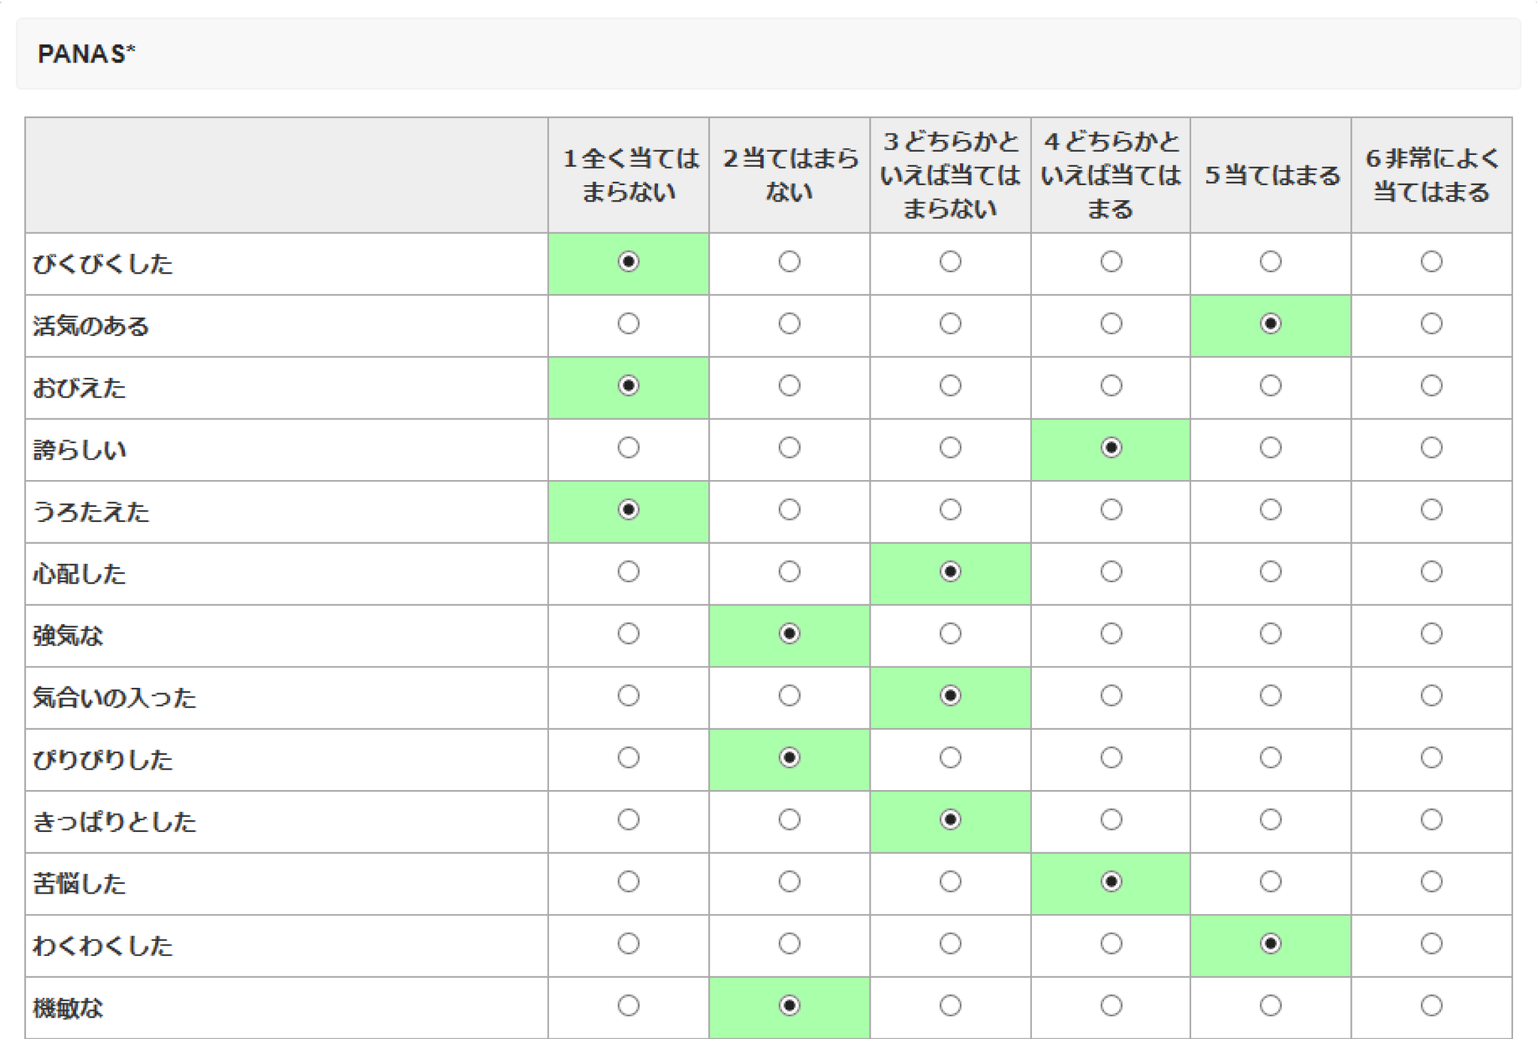Click the selected rating 2 for 機敏な
This screenshot has height=1039, width=1537.
789,1005
